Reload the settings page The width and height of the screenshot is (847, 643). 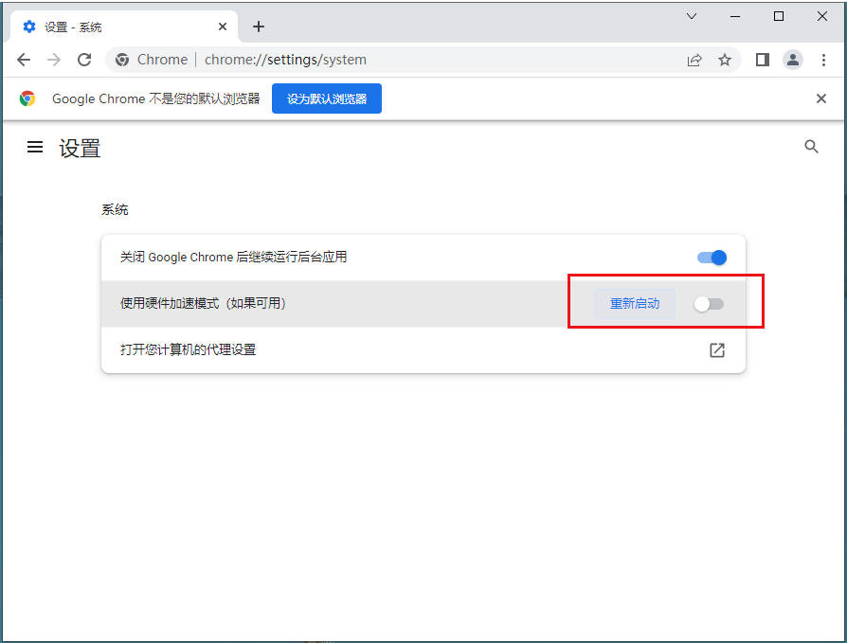tap(84, 60)
